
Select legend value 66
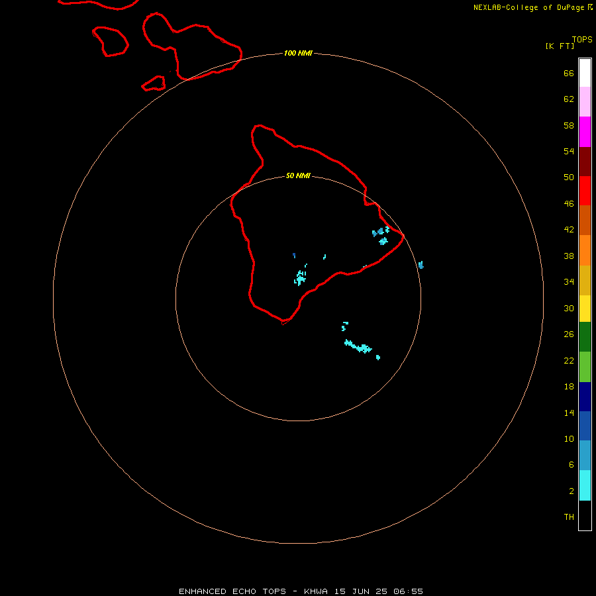[569, 73]
